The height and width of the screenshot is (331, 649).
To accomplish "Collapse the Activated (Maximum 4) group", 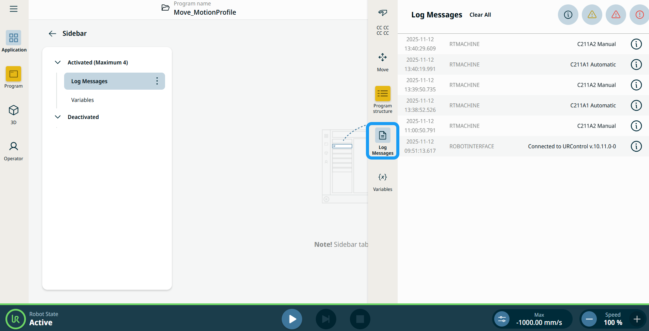I will [x=58, y=62].
